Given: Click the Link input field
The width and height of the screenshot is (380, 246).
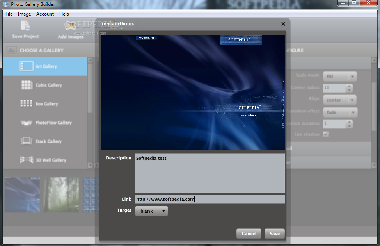Looking at the screenshot, I should click(x=210, y=199).
